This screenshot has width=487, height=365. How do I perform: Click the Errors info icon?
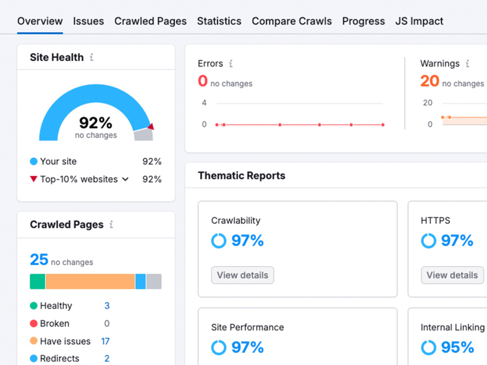pyautogui.click(x=231, y=64)
